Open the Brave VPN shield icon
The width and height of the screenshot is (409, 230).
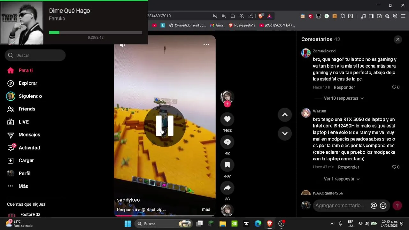point(395,16)
